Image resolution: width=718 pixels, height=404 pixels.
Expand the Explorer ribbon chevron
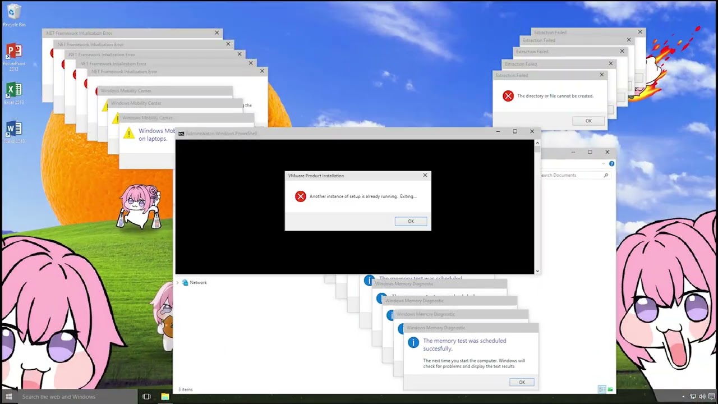pos(604,164)
